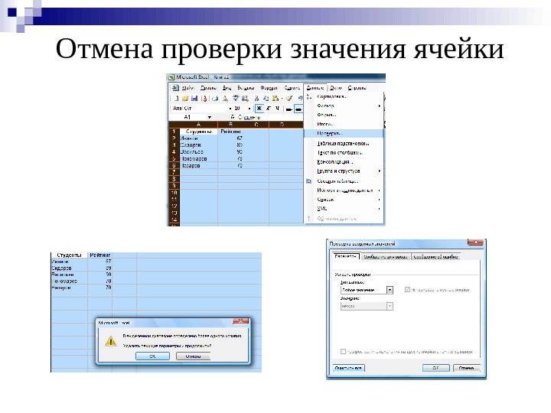Toggle Italic (К) formatting button

pos(269,108)
